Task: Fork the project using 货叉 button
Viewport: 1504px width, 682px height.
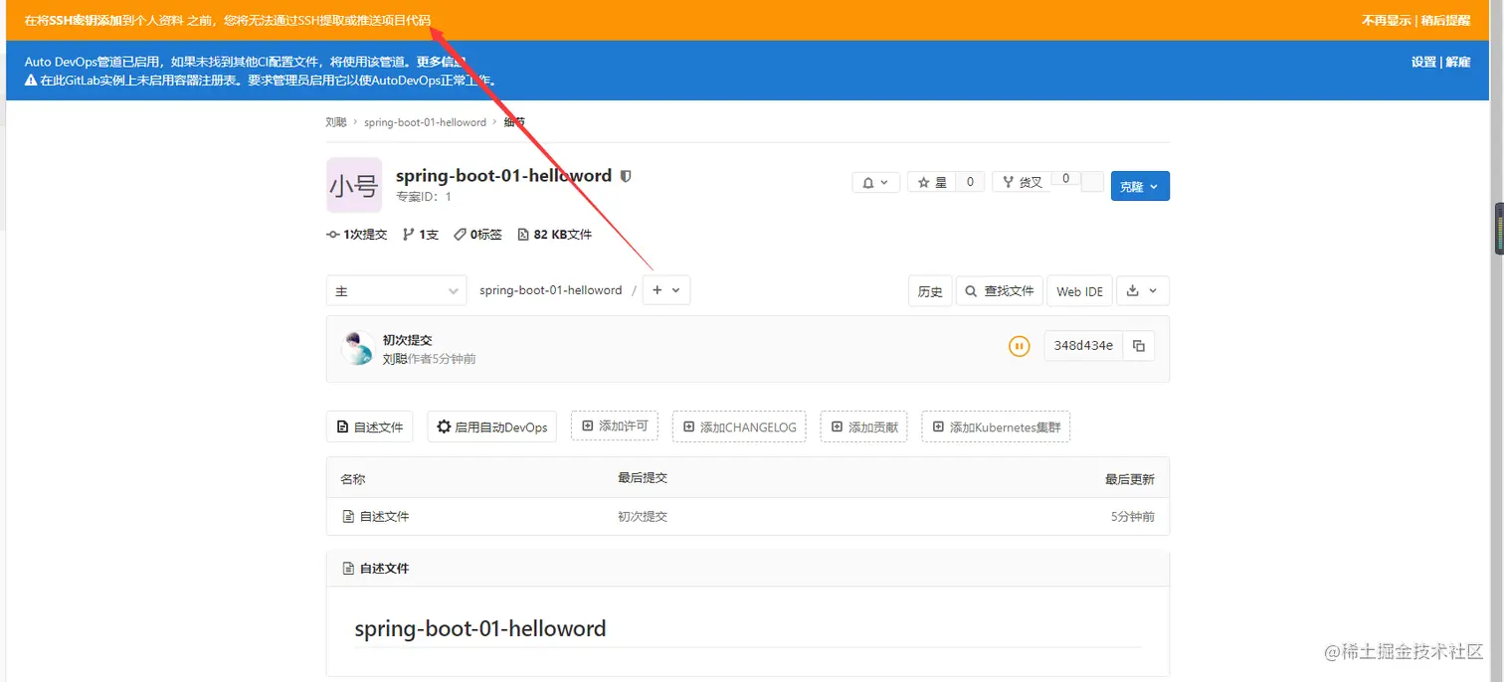Action: tap(1022, 183)
